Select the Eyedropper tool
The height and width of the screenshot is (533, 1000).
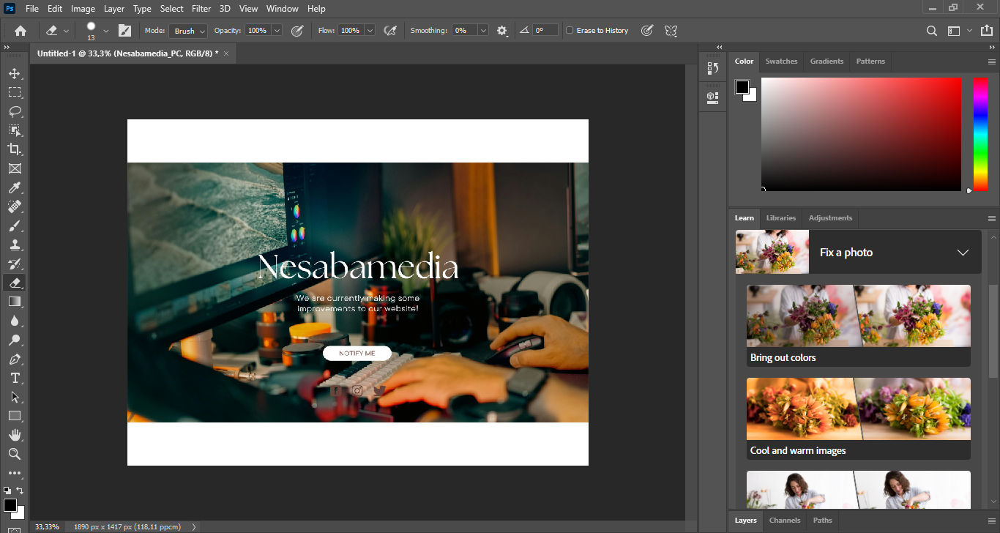15,188
